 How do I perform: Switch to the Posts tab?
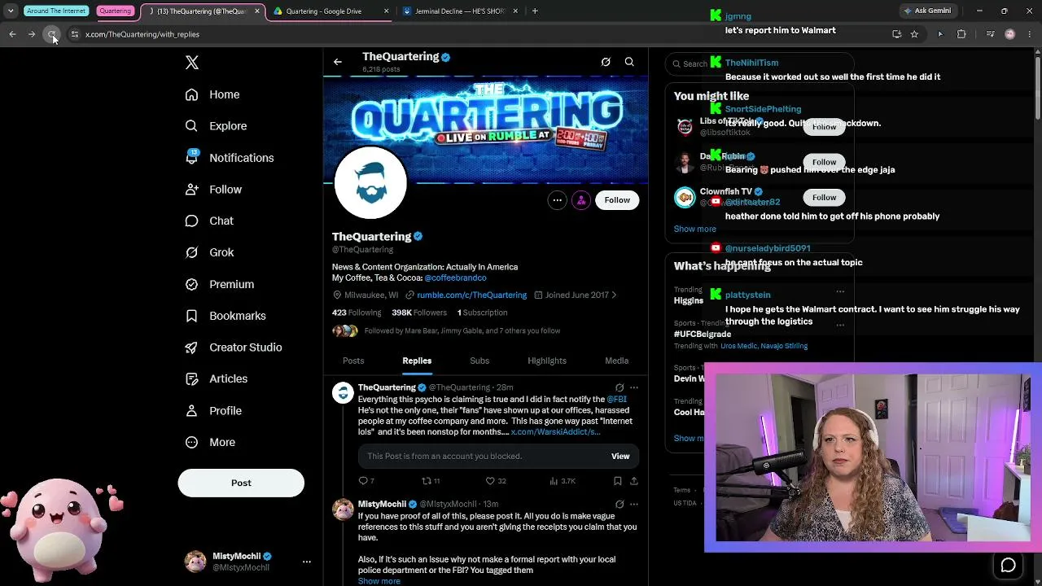(353, 361)
